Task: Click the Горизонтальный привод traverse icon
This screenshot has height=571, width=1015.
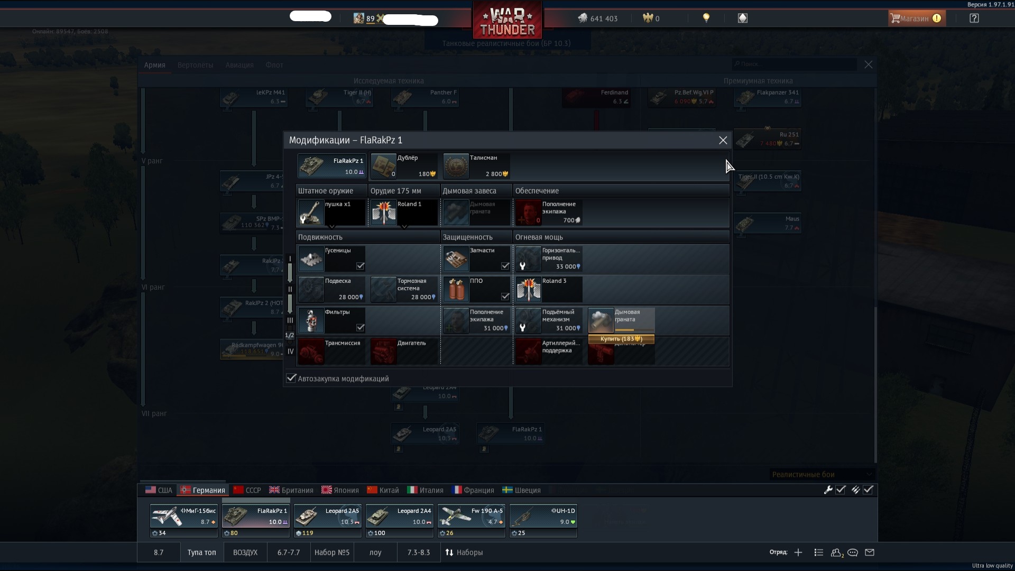Action: click(x=529, y=259)
